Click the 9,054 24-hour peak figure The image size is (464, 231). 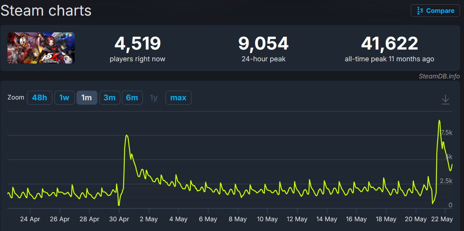click(x=263, y=43)
